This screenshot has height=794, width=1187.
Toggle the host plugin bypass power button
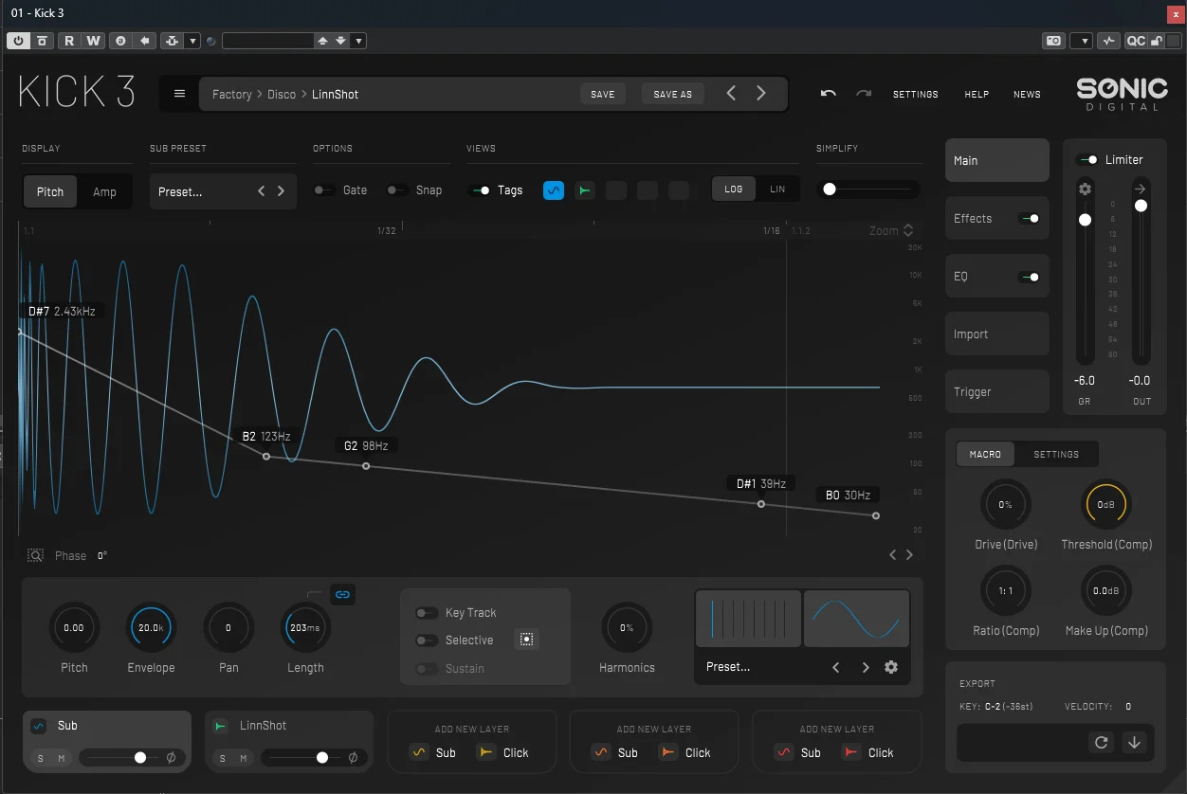(x=19, y=41)
